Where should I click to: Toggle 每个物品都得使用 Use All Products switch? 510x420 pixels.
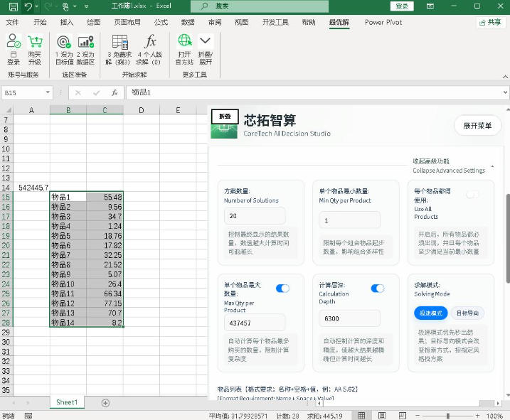tap(472, 195)
